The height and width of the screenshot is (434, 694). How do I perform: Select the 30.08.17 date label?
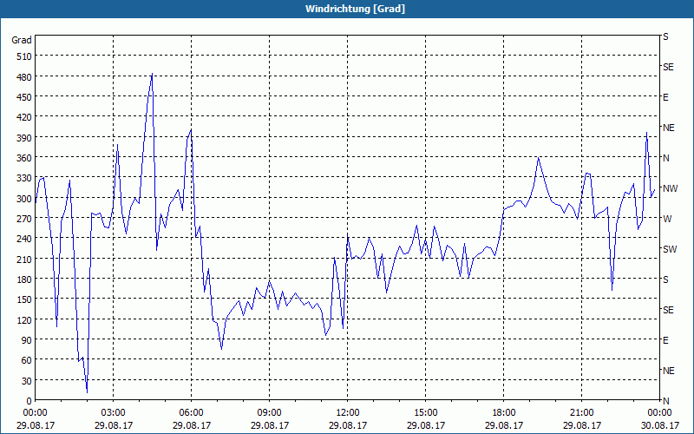[x=659, y=425]
